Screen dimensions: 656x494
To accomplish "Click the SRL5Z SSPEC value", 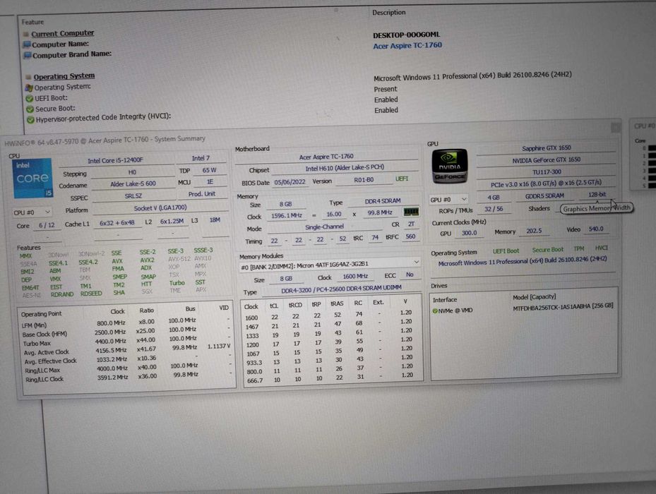I will [133, 195].
